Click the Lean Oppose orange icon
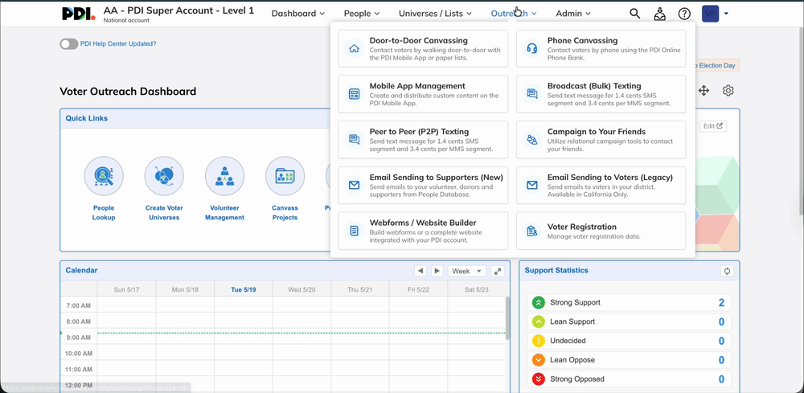The height and width of the screenshot is (393, 804). (539, 360)
